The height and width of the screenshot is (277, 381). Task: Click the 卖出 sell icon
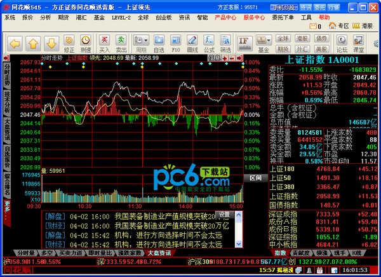121,44
